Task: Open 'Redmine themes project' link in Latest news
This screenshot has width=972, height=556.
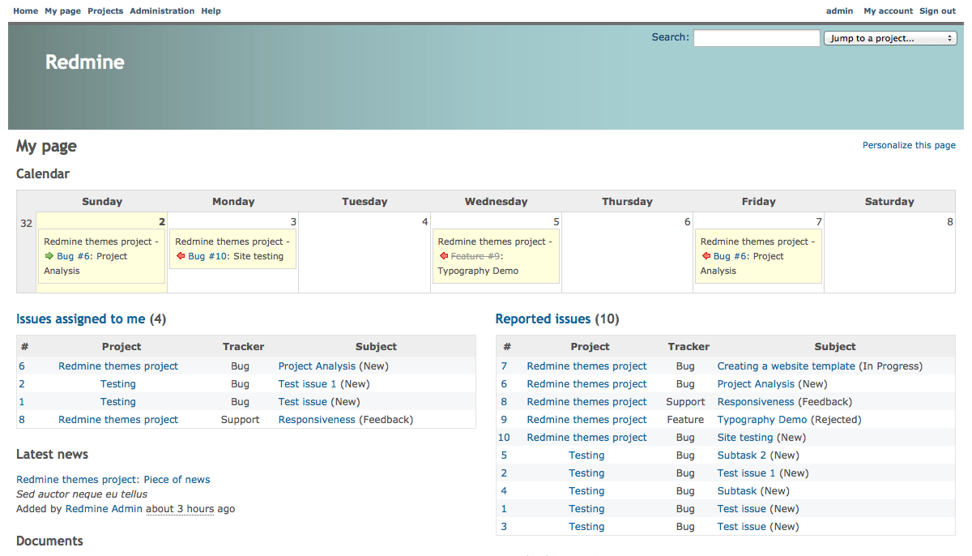Action: tap(77, 480)
